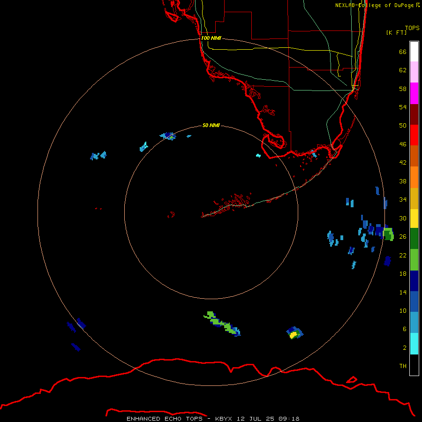Click the magenta segment of the color scale
Image resolution: width=422 pixels, height=422 pixels.
point(414,93)
